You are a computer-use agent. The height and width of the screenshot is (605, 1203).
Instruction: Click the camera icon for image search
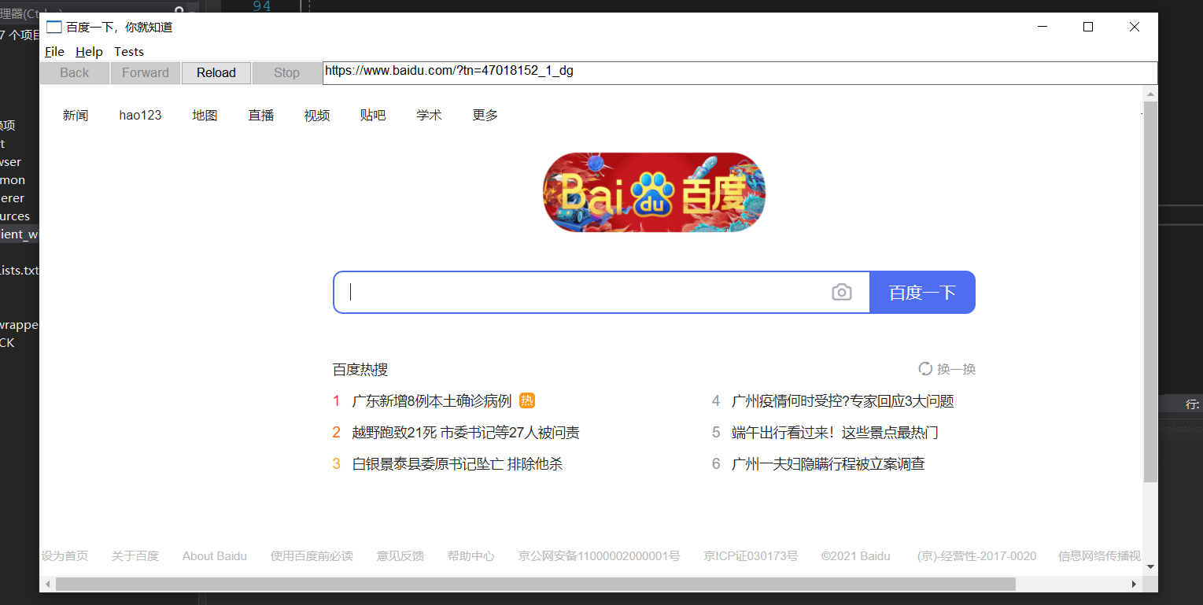click(x=841, y=292)
